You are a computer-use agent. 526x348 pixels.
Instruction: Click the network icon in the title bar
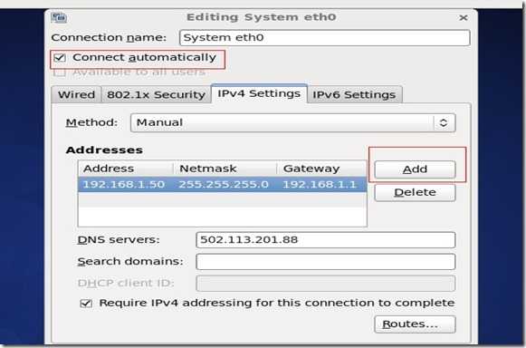(59, 17)
